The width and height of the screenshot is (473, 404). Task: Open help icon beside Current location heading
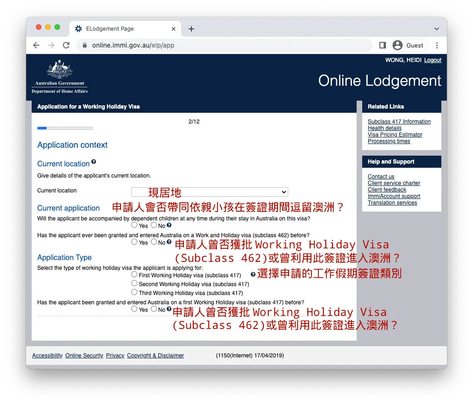94,162
